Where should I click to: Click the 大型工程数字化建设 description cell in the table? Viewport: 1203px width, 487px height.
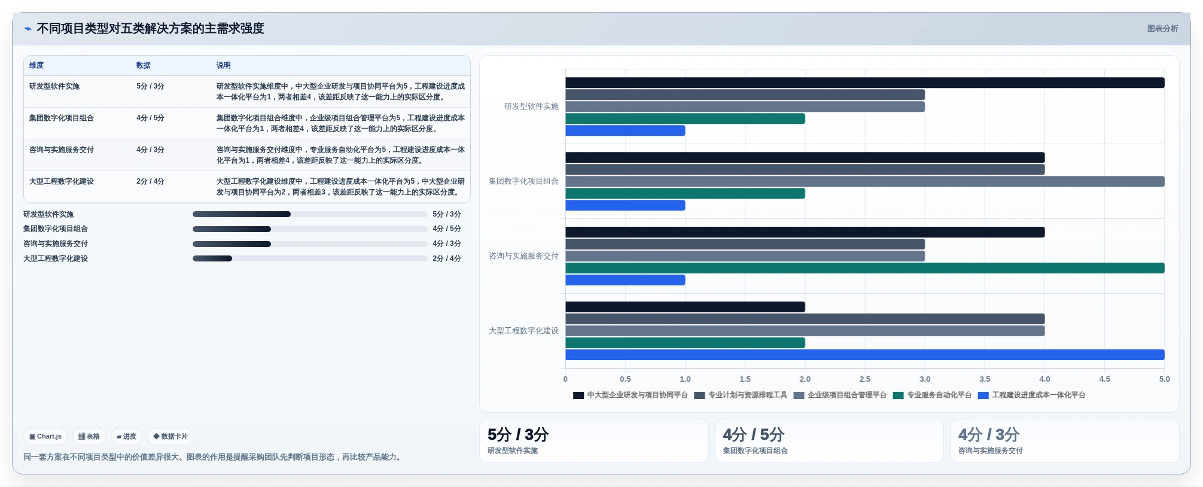point(340,187)
